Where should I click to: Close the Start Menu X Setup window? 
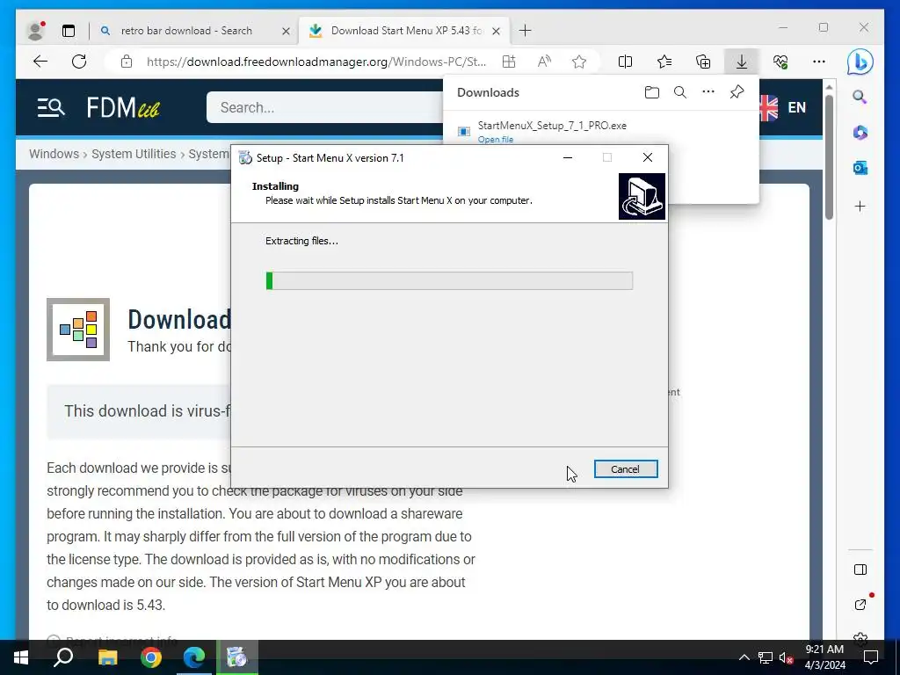[648, 158]
